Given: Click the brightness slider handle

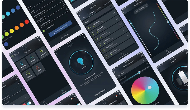Looking at the screenshot, I should [139, 72].
